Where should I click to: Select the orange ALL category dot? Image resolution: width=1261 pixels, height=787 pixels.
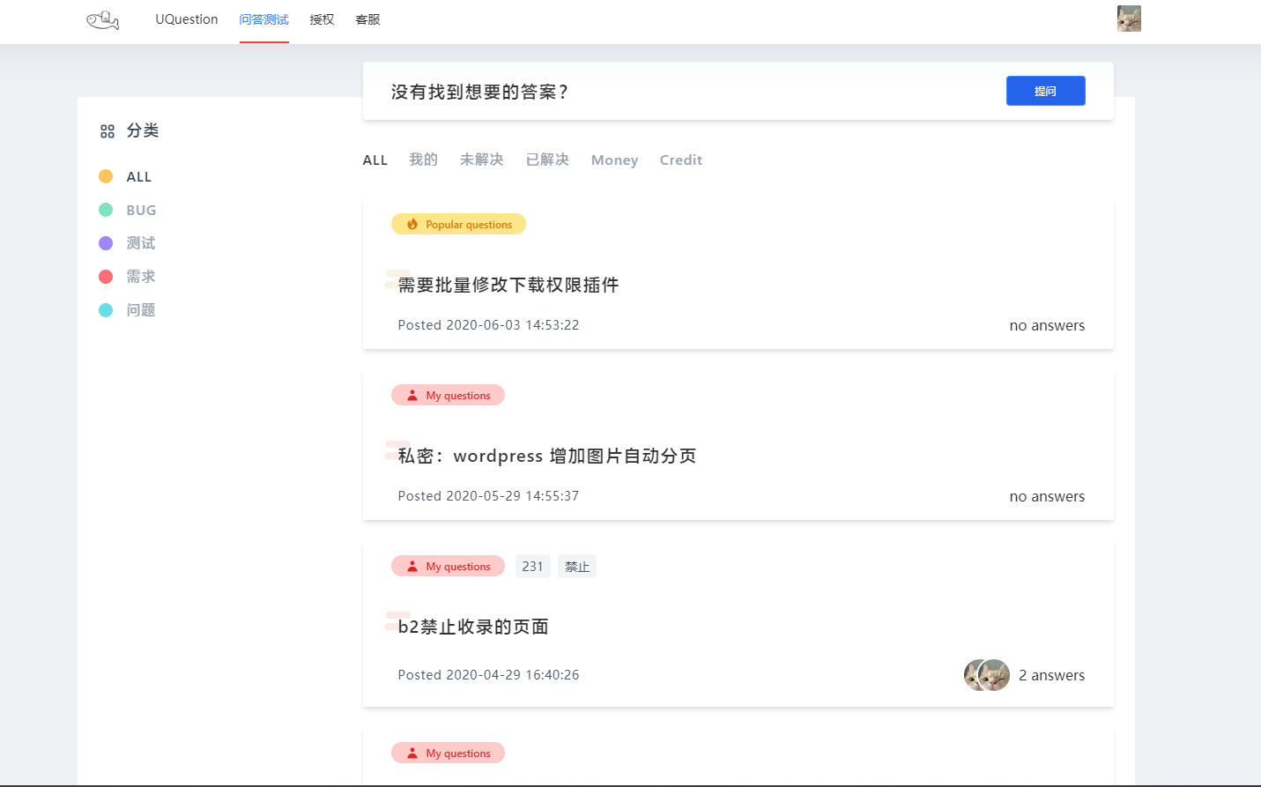(x=106, y=176)
